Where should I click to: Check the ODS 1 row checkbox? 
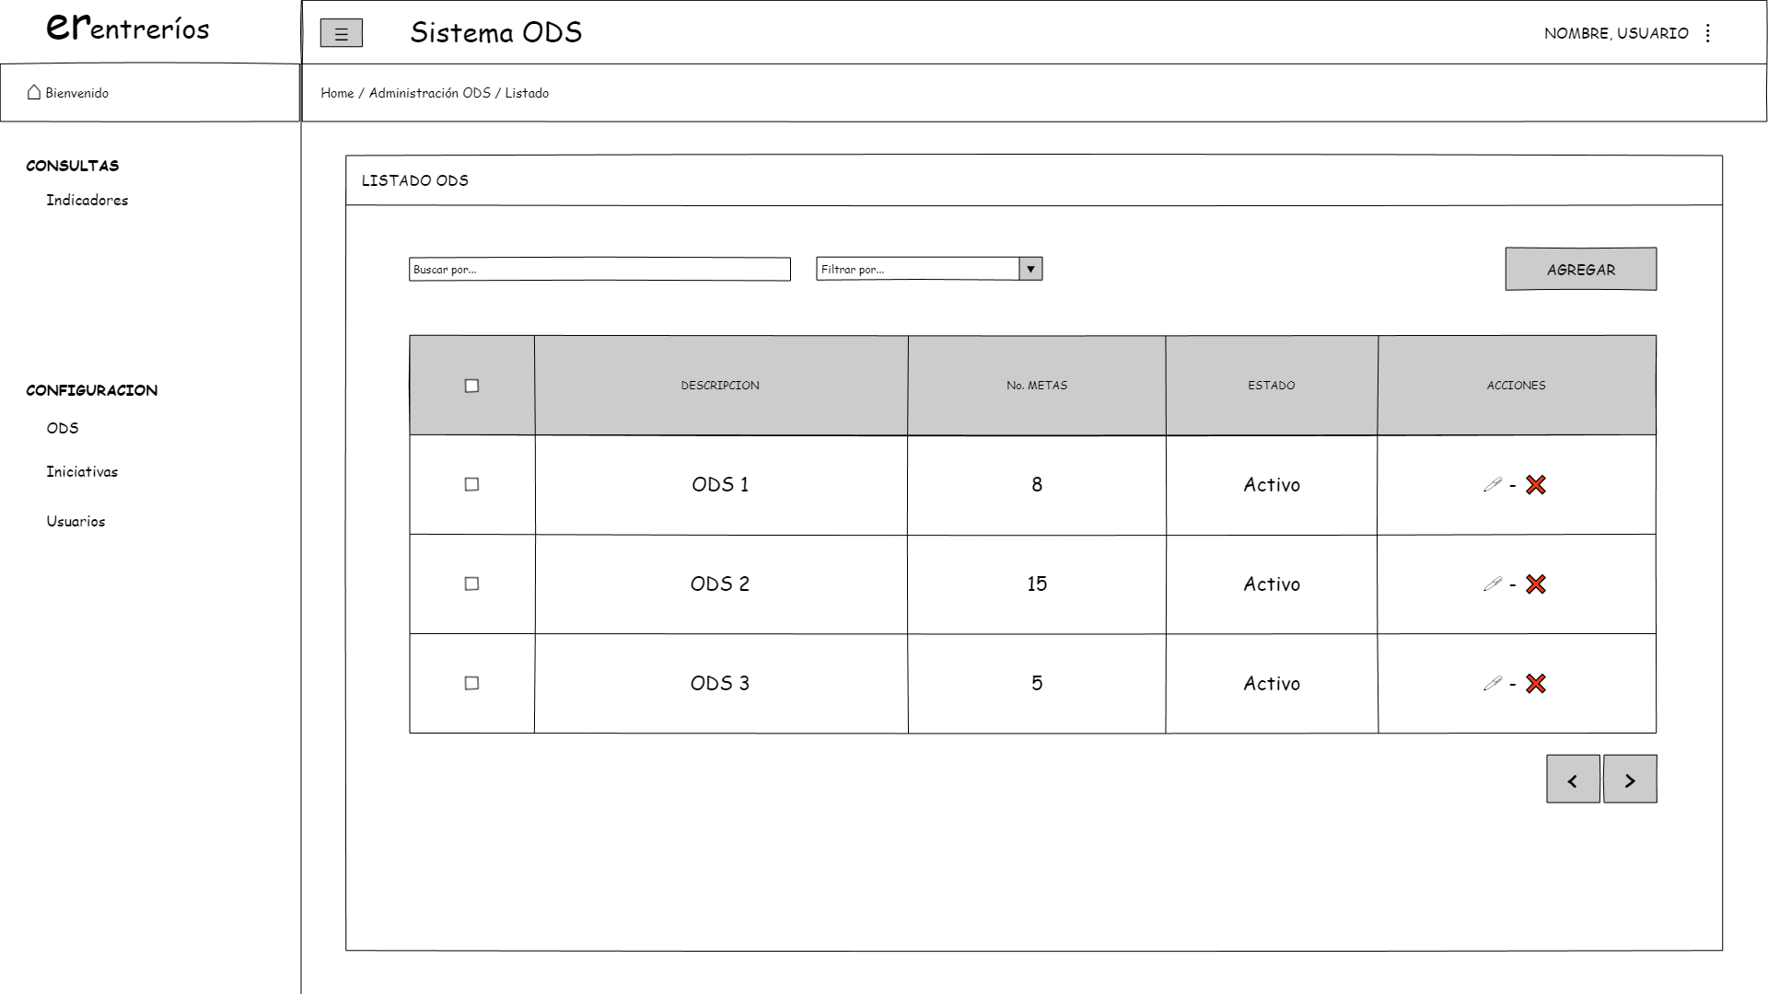(471, 485)
